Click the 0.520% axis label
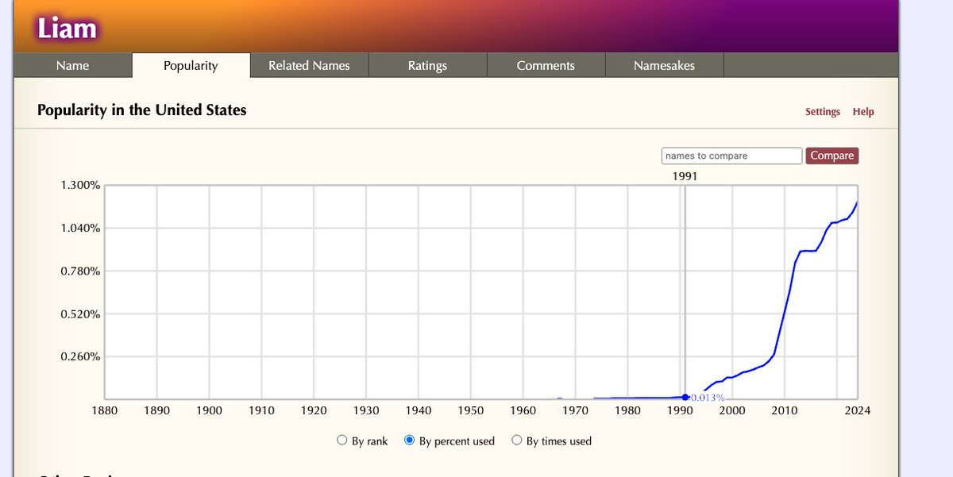Image resolution: width=953 pixels, height=477 pixels. pos(80,314)
